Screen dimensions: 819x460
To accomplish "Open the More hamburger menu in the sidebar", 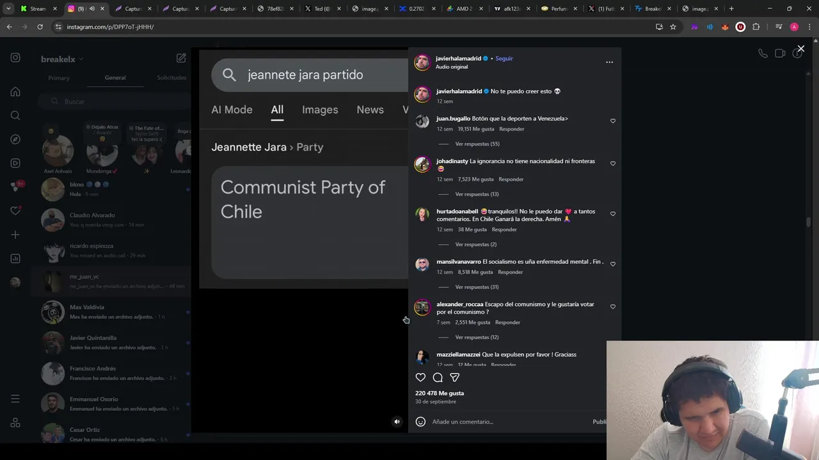I will coord(15,399).
